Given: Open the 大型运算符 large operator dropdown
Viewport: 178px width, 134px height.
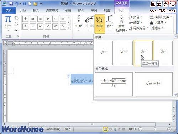Looking at the screenshot, I should pos(121,24).
